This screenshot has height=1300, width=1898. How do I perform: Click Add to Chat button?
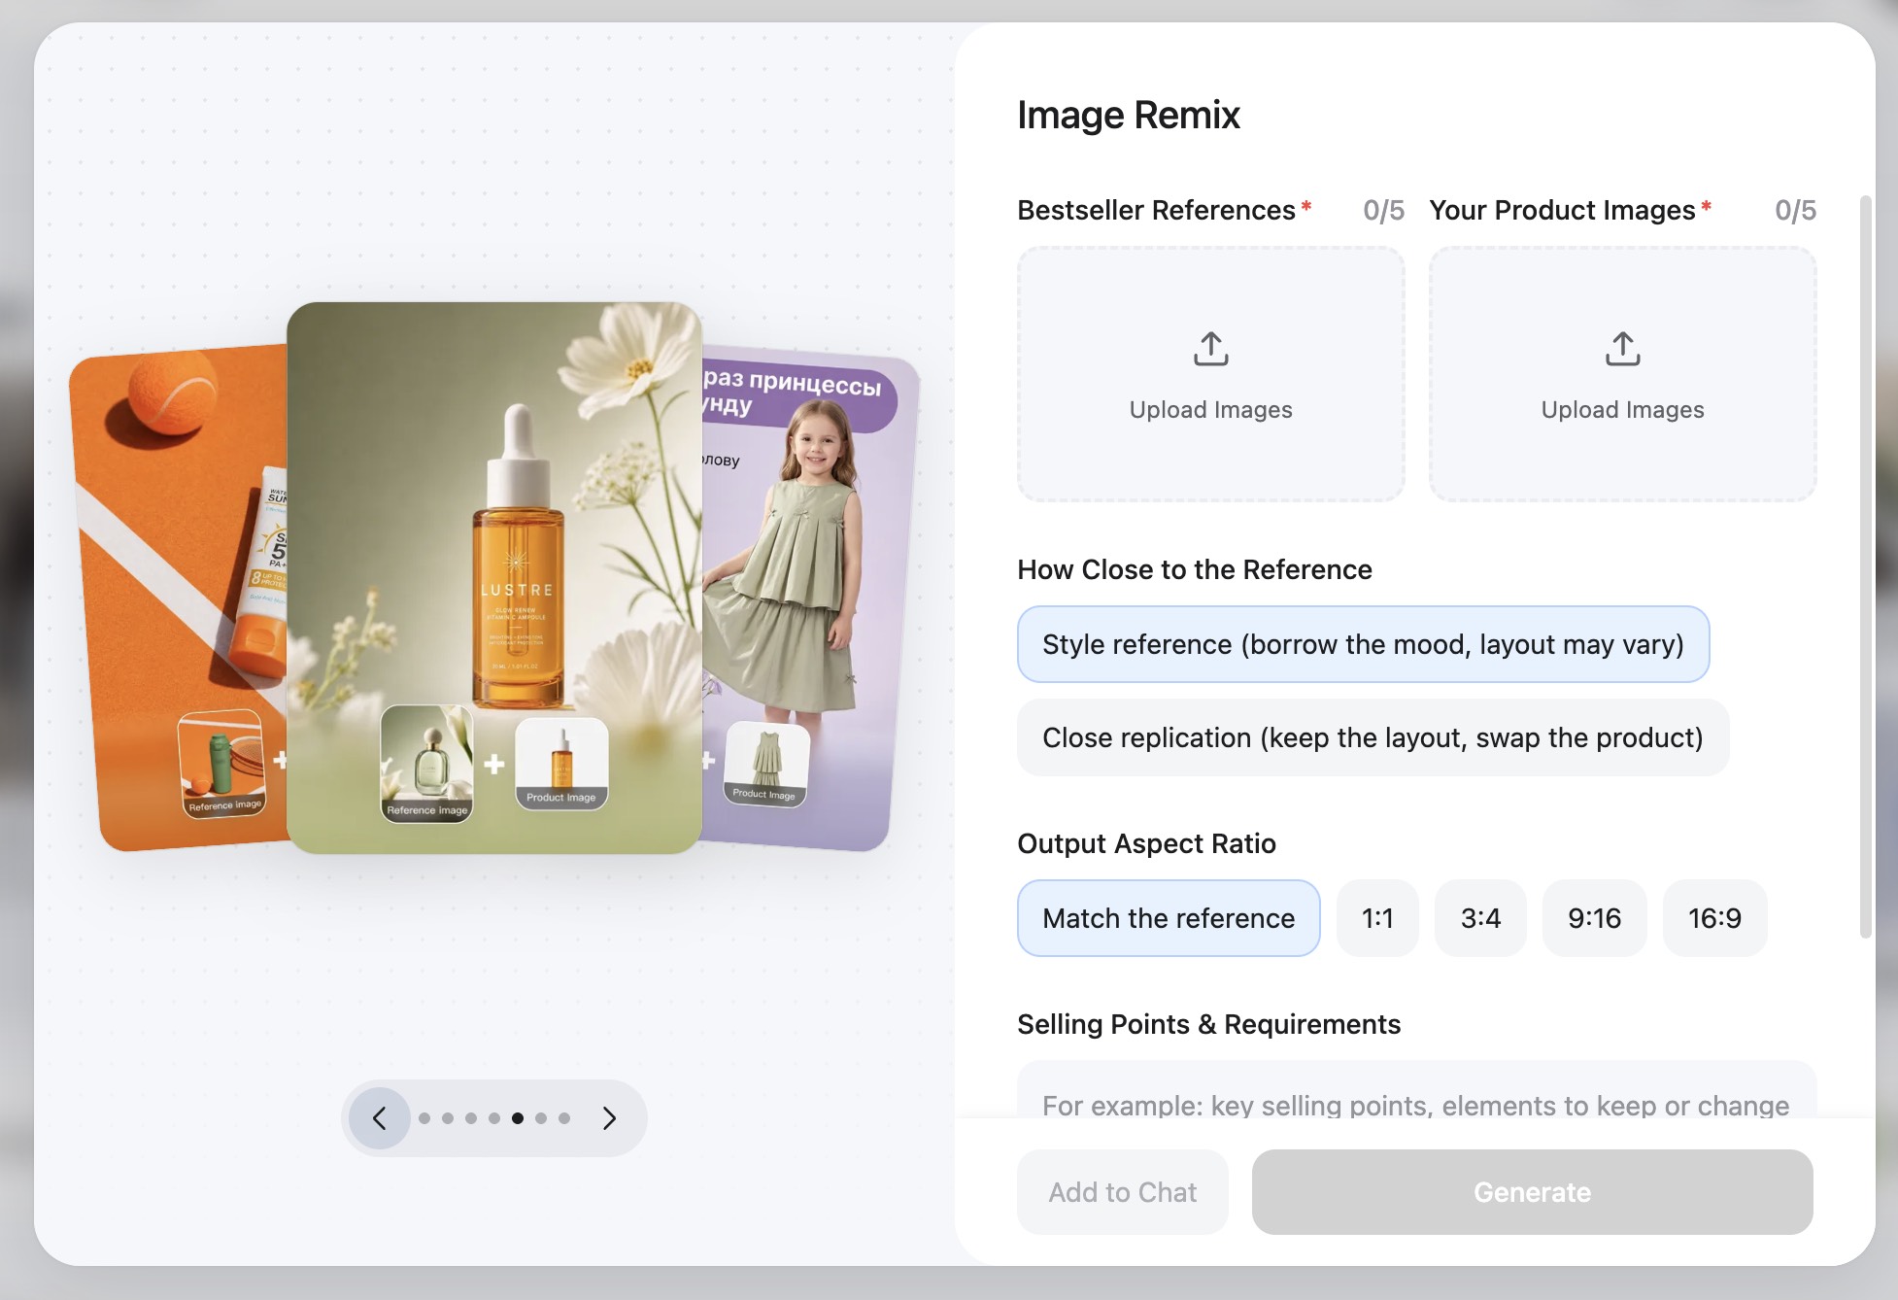point(1123,1192)
